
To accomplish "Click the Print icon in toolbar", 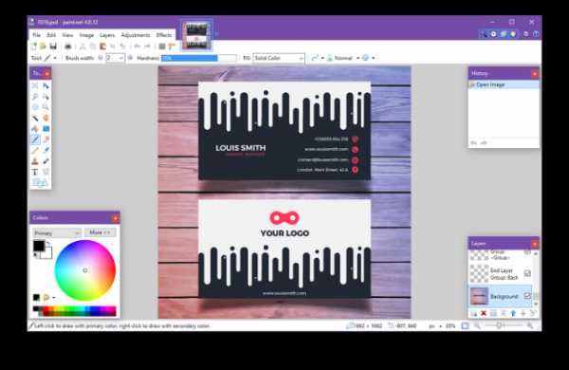I will click(68, 46).
